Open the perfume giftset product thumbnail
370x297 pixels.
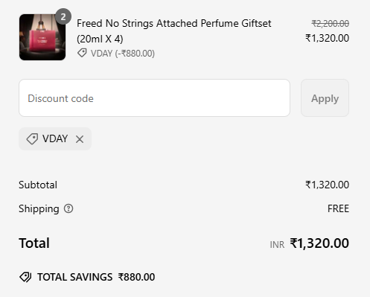[42, 37]
